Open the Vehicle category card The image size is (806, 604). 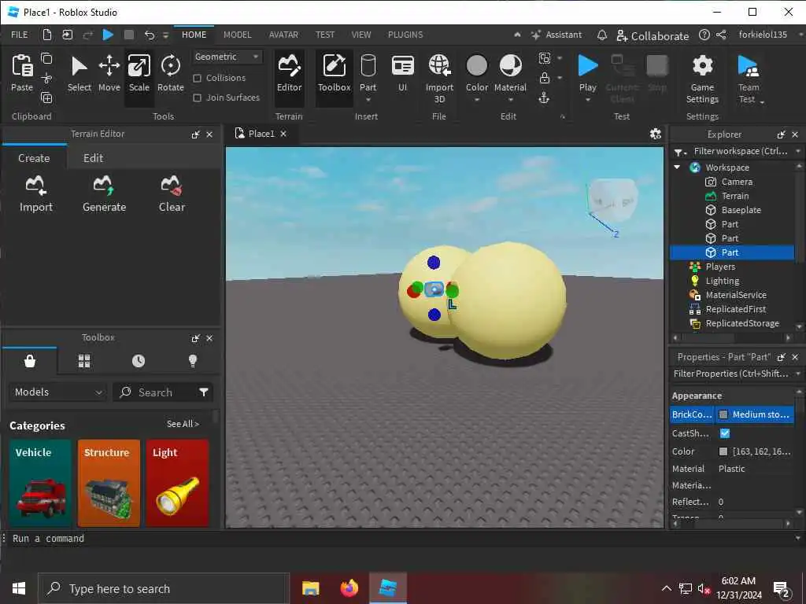point(40,483)
